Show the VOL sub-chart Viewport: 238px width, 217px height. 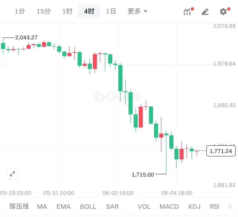(144, 206)
